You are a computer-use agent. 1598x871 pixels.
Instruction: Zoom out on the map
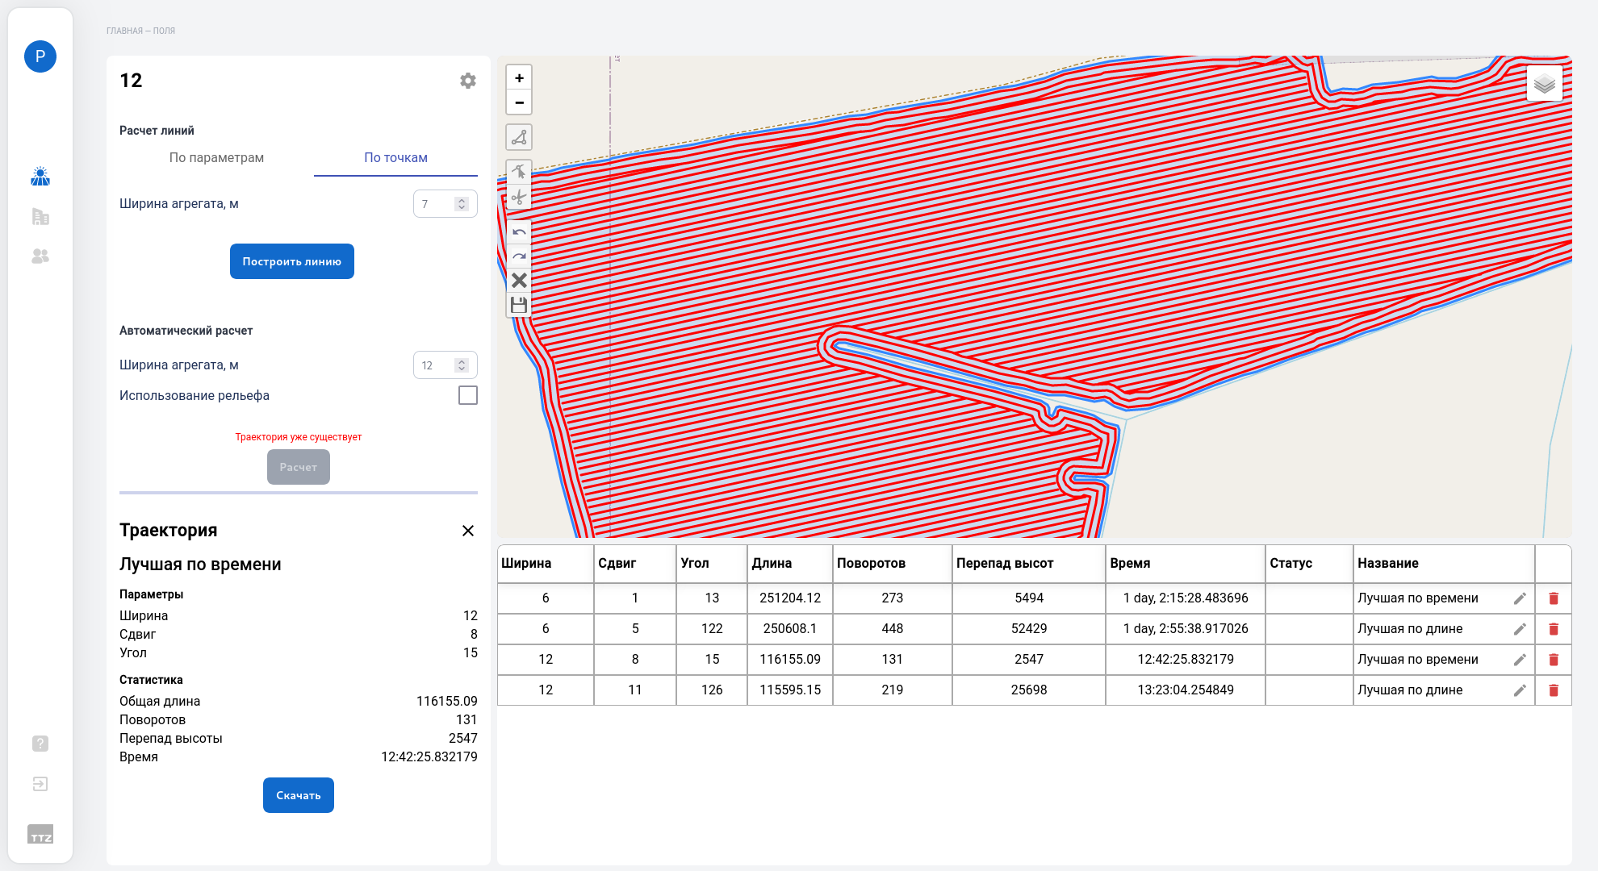pyautogui.click(x=519, y=102)
